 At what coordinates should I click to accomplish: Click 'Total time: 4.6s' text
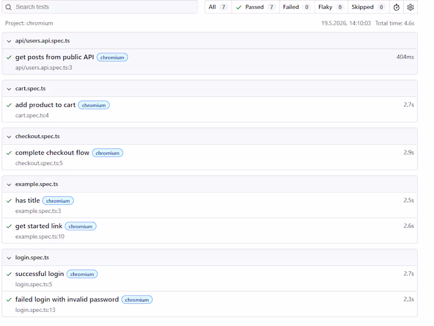pos(395,23)
